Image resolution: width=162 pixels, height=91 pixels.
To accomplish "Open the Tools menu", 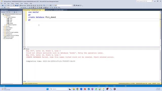I will pyautogui.click(x=22, y=3).
